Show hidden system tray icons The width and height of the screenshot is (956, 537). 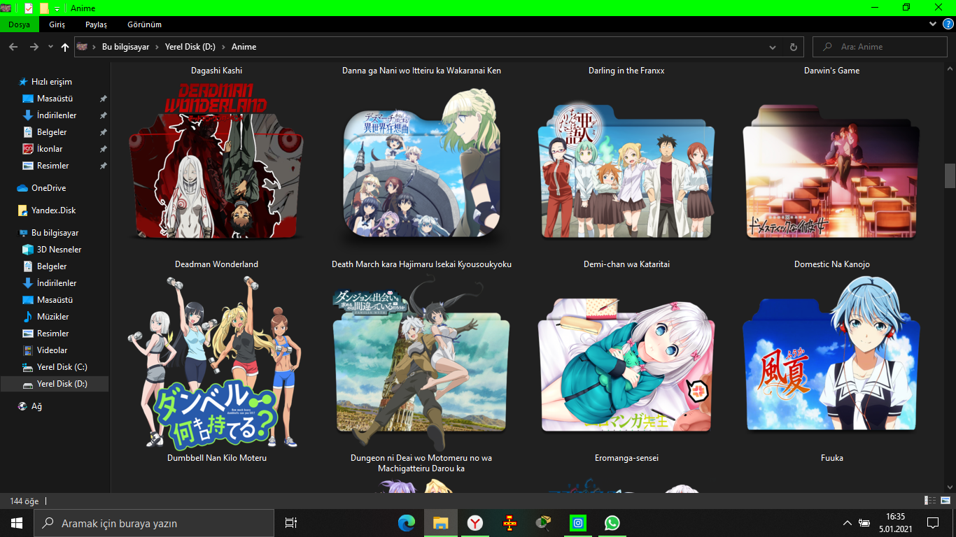click(x=848, y=523)
